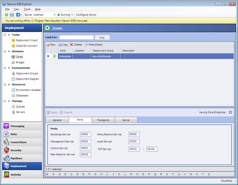Select the Bridges tree icon
The height and width of the screenshot is (185, 238).
(x=13, y=63)
